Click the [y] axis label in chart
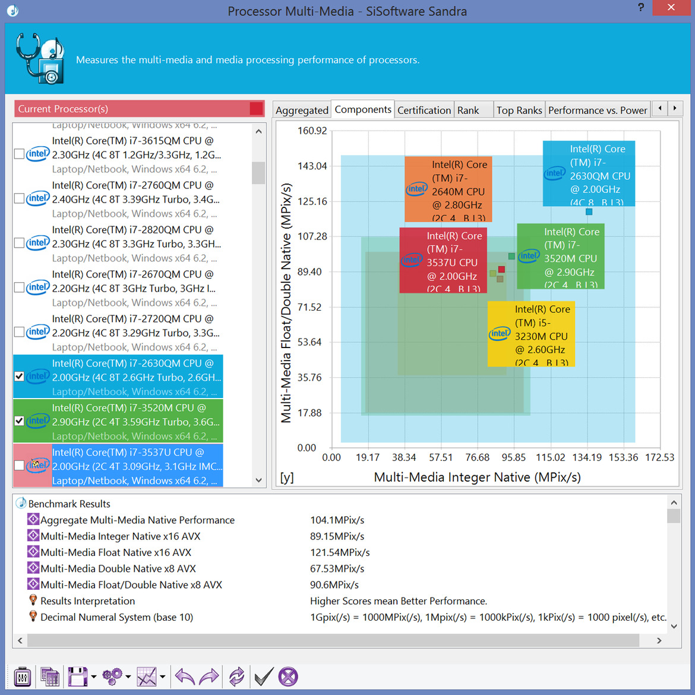 click(287, 478)
